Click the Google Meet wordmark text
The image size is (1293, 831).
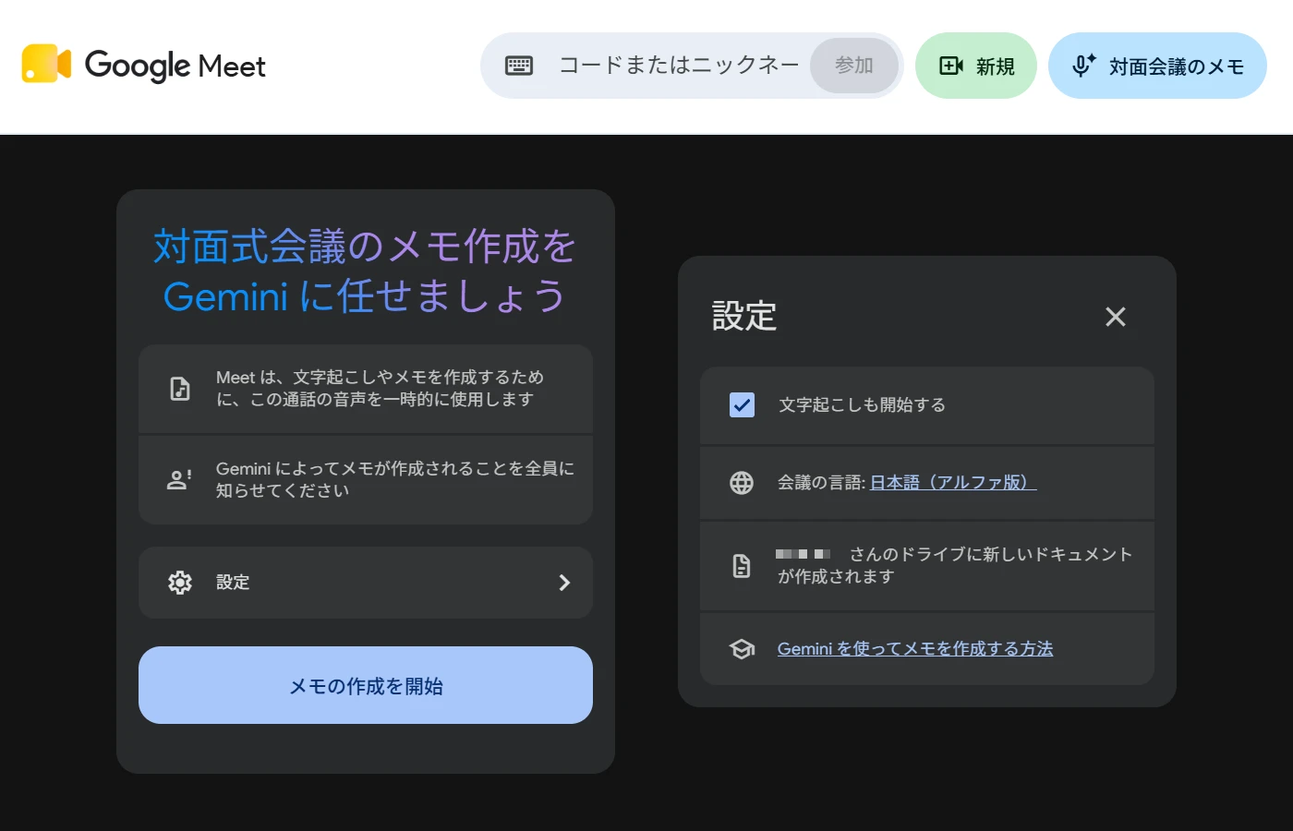point(175,66)
